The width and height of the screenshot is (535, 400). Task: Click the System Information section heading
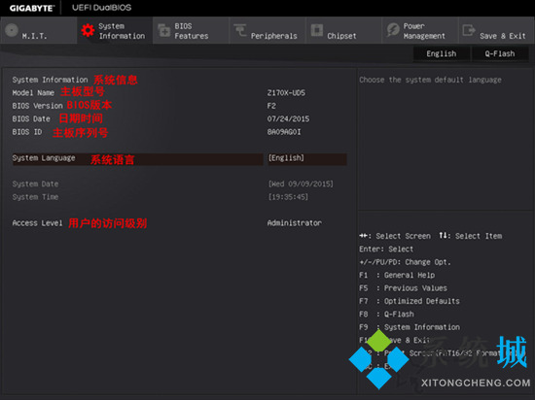pos(50,80)
